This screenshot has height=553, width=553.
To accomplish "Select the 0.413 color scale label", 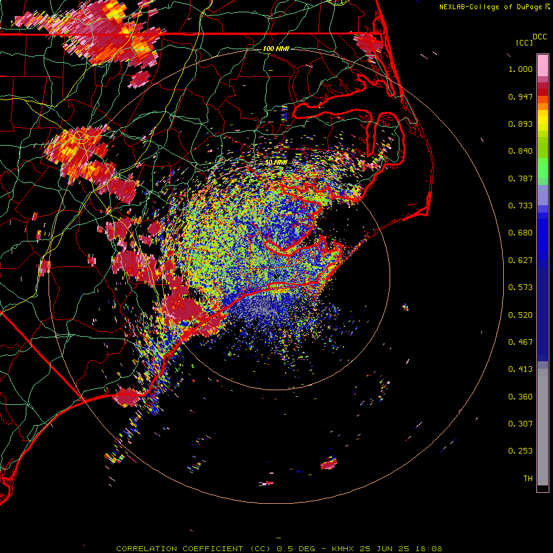I will 520,369.
